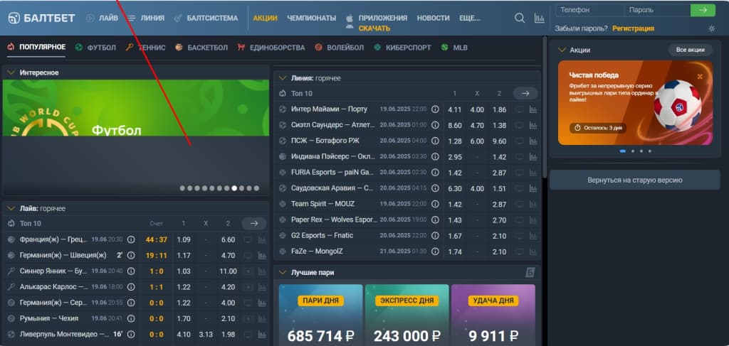
Task: Open info icon for ПСЖ — Ботафого РЖ
Action: pyautogui.click(x=435, y=141)
